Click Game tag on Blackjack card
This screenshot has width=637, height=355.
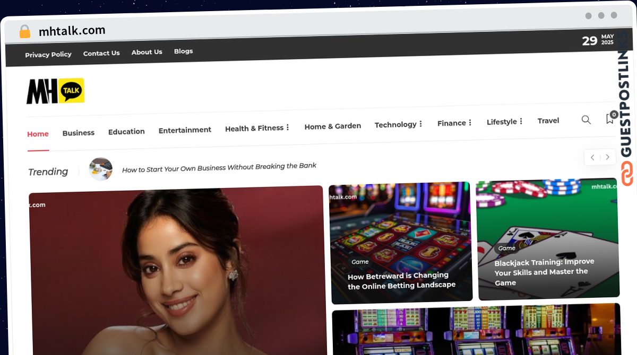[x=507, y=248]
